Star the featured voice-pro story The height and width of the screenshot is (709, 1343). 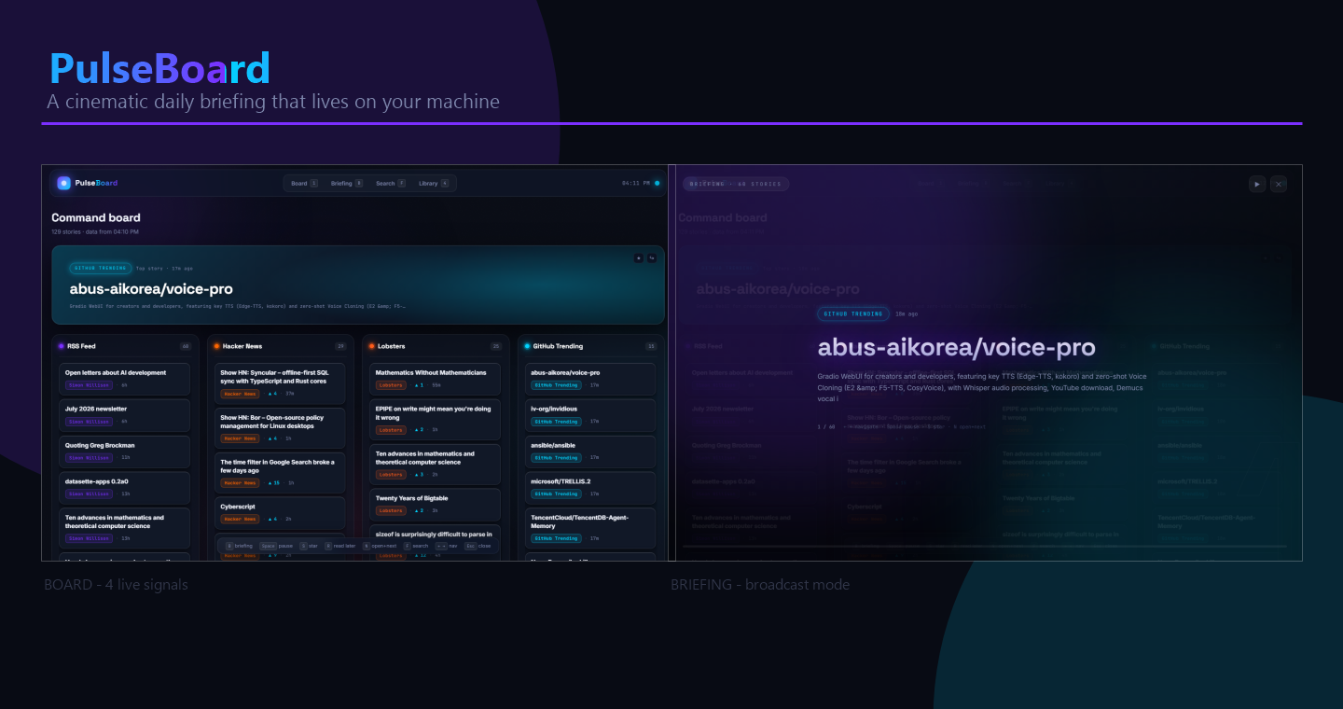639,257
